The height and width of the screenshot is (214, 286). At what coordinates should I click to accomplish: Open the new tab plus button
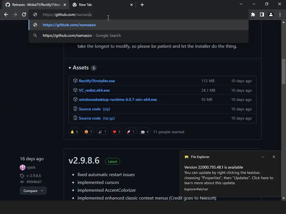tap(142, 5)
